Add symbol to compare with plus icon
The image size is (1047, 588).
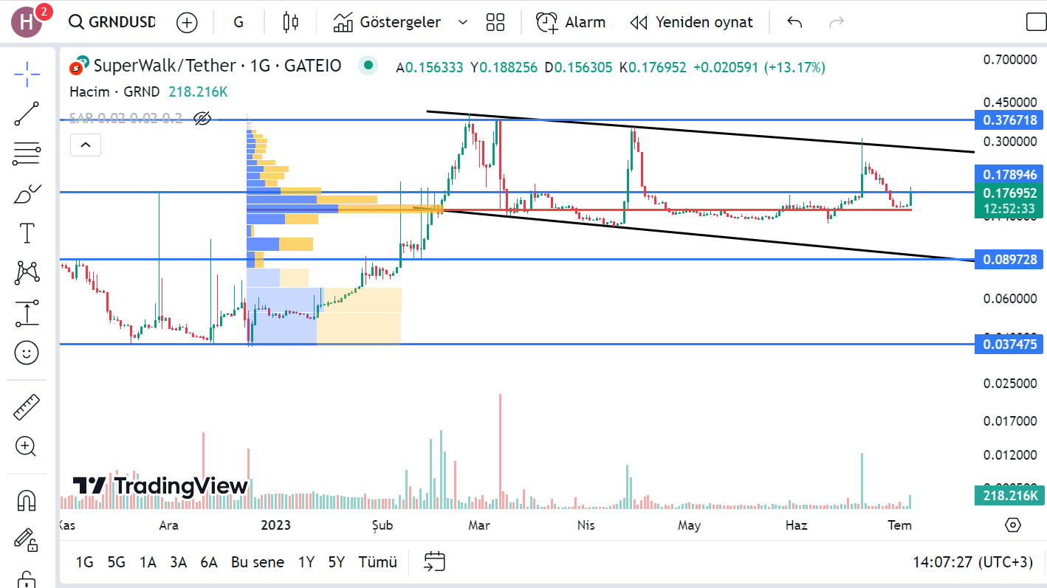point(187,22)
